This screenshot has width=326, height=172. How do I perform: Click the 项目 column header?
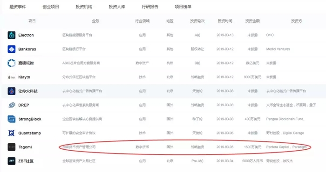click(32, 21)
